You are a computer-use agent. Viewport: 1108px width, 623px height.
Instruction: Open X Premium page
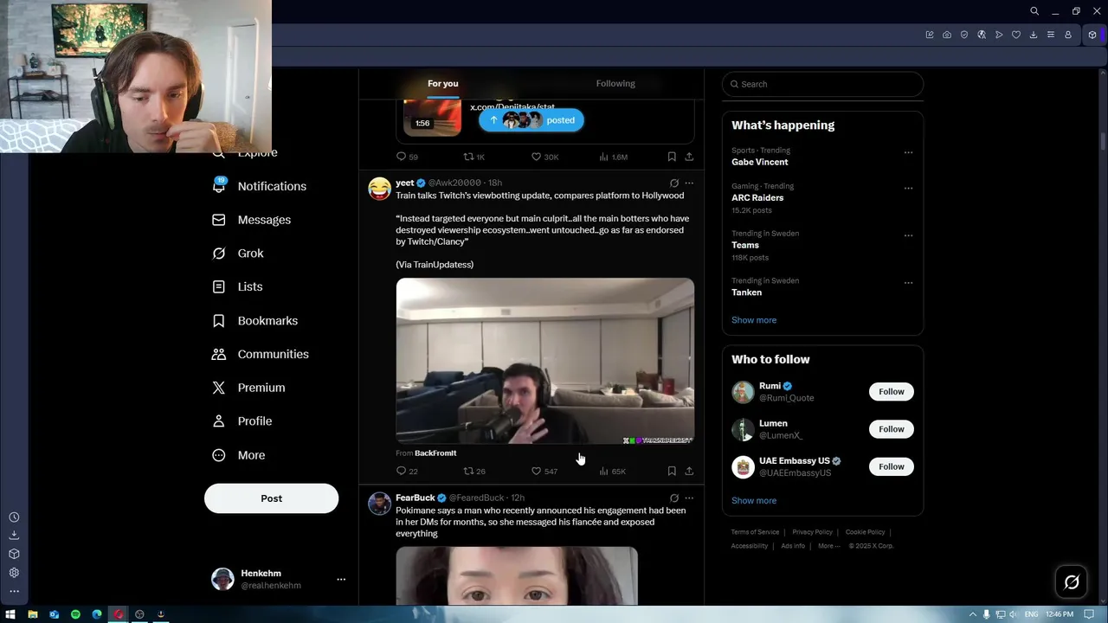tap(248, 388)
